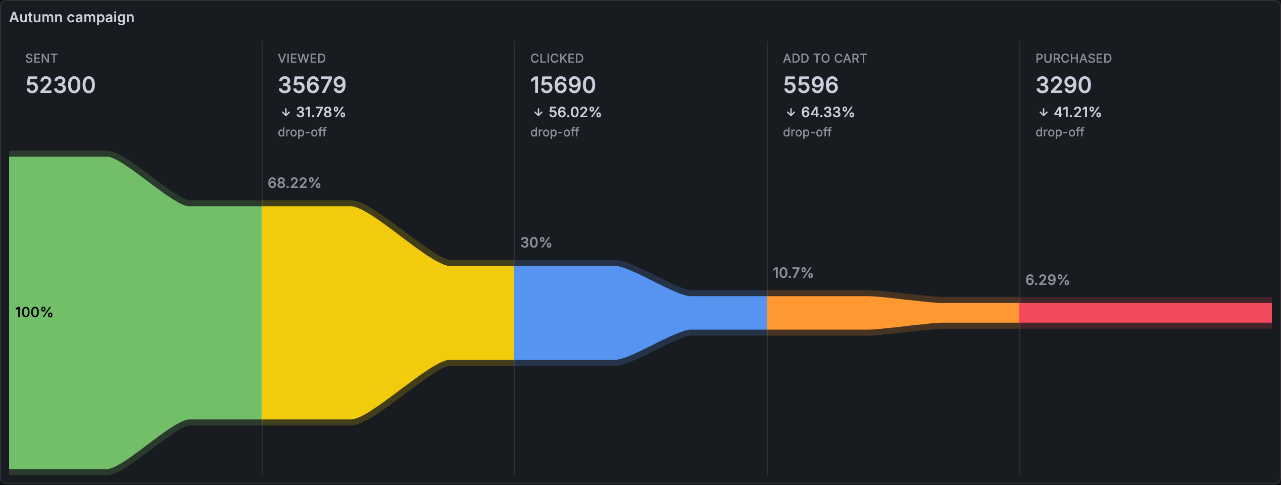Click the 30% conversion label
1281x485 pixels.
(x=536, y=243)
